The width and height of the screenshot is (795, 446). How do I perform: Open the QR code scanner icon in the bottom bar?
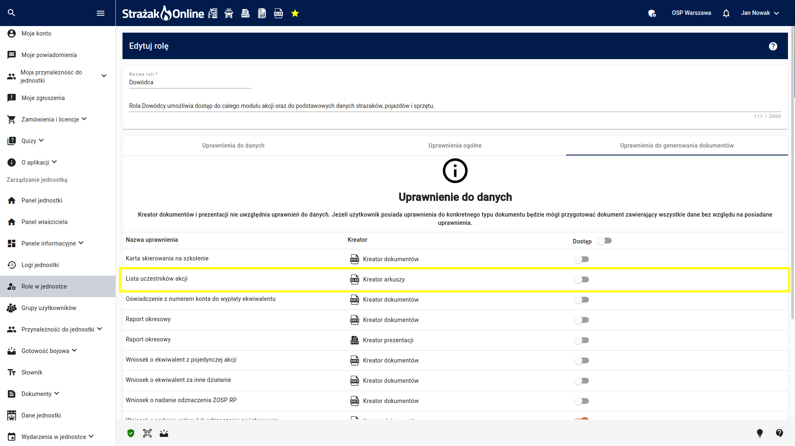pyautogui.click(x=147, y=433)
